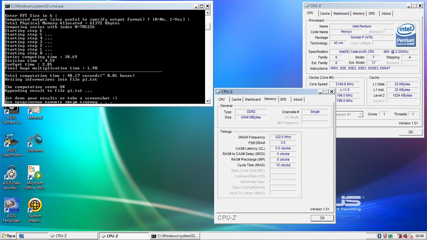Click the Package field Socket P (478)
The height and width of the screenshot is (240, 427).
(x=362, y=37)
